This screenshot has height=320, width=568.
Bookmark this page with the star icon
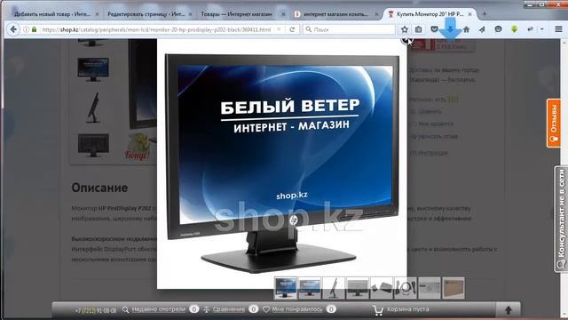[405, 29]
